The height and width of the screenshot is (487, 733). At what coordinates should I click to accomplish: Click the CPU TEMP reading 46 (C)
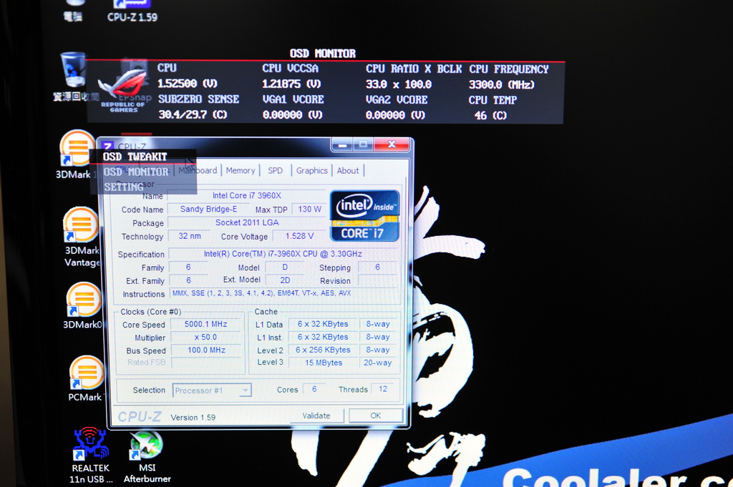(x=491, y=115)
